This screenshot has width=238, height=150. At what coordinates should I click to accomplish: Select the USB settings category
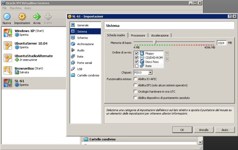(79, 69)
